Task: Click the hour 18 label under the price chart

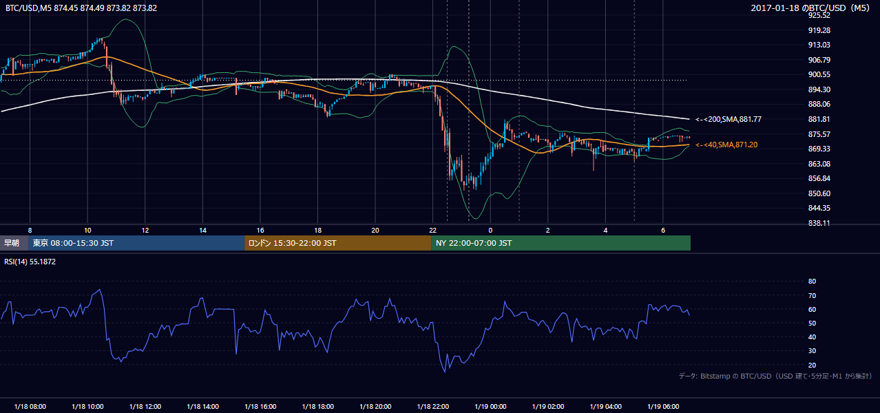Action: (x=317, y=229)
